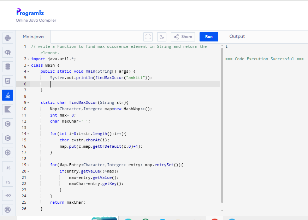The image size is (308, 220).
Task: Click the scrollbar up arrow in editor
Action: (x=222, y=46)
